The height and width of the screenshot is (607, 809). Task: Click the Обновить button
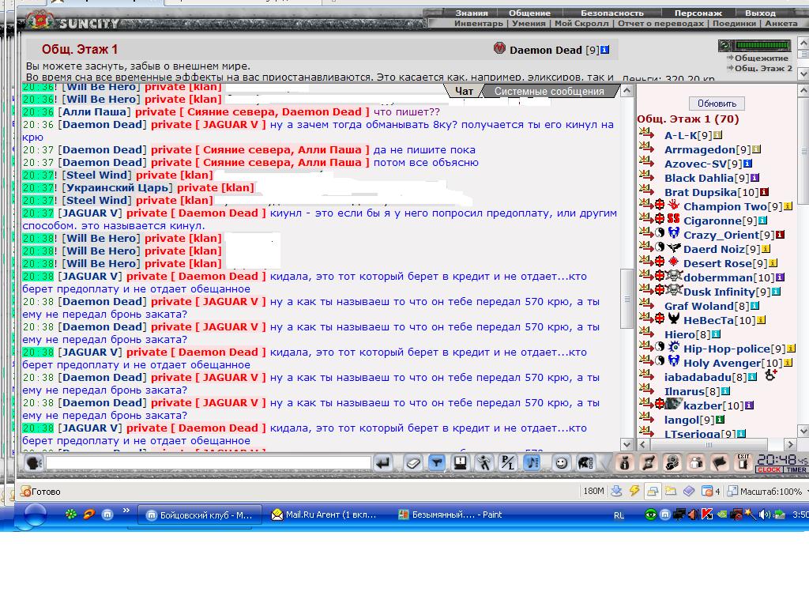pos(717,104)
